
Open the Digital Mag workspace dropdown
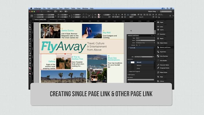tap(153, 11)
